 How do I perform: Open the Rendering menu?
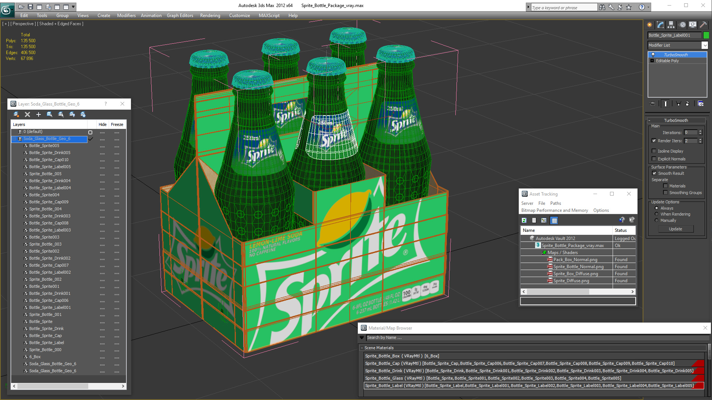[x=210, y=16]
